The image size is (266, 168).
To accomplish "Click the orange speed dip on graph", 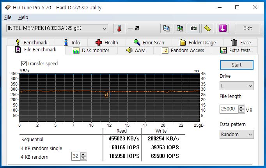I will tap(106, 94).
